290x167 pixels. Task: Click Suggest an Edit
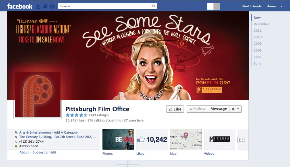[x=44, y=153]
